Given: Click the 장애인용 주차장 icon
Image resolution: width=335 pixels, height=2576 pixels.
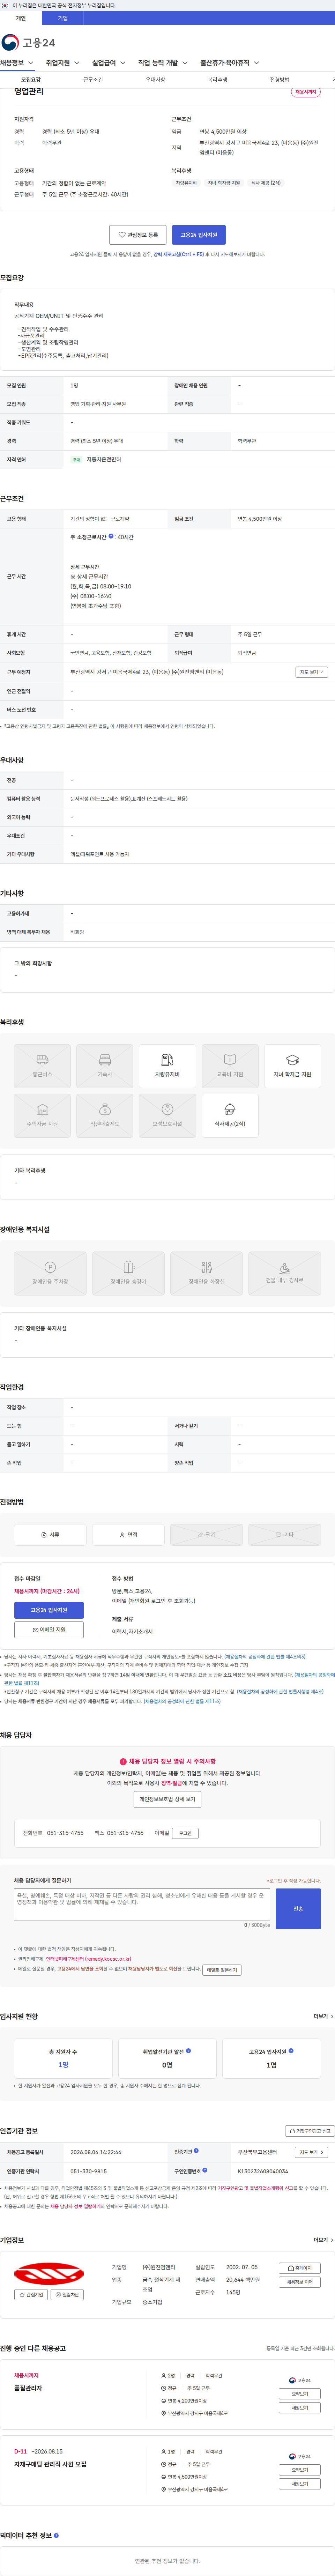Looking at the screenshot, I should 50,1273.
